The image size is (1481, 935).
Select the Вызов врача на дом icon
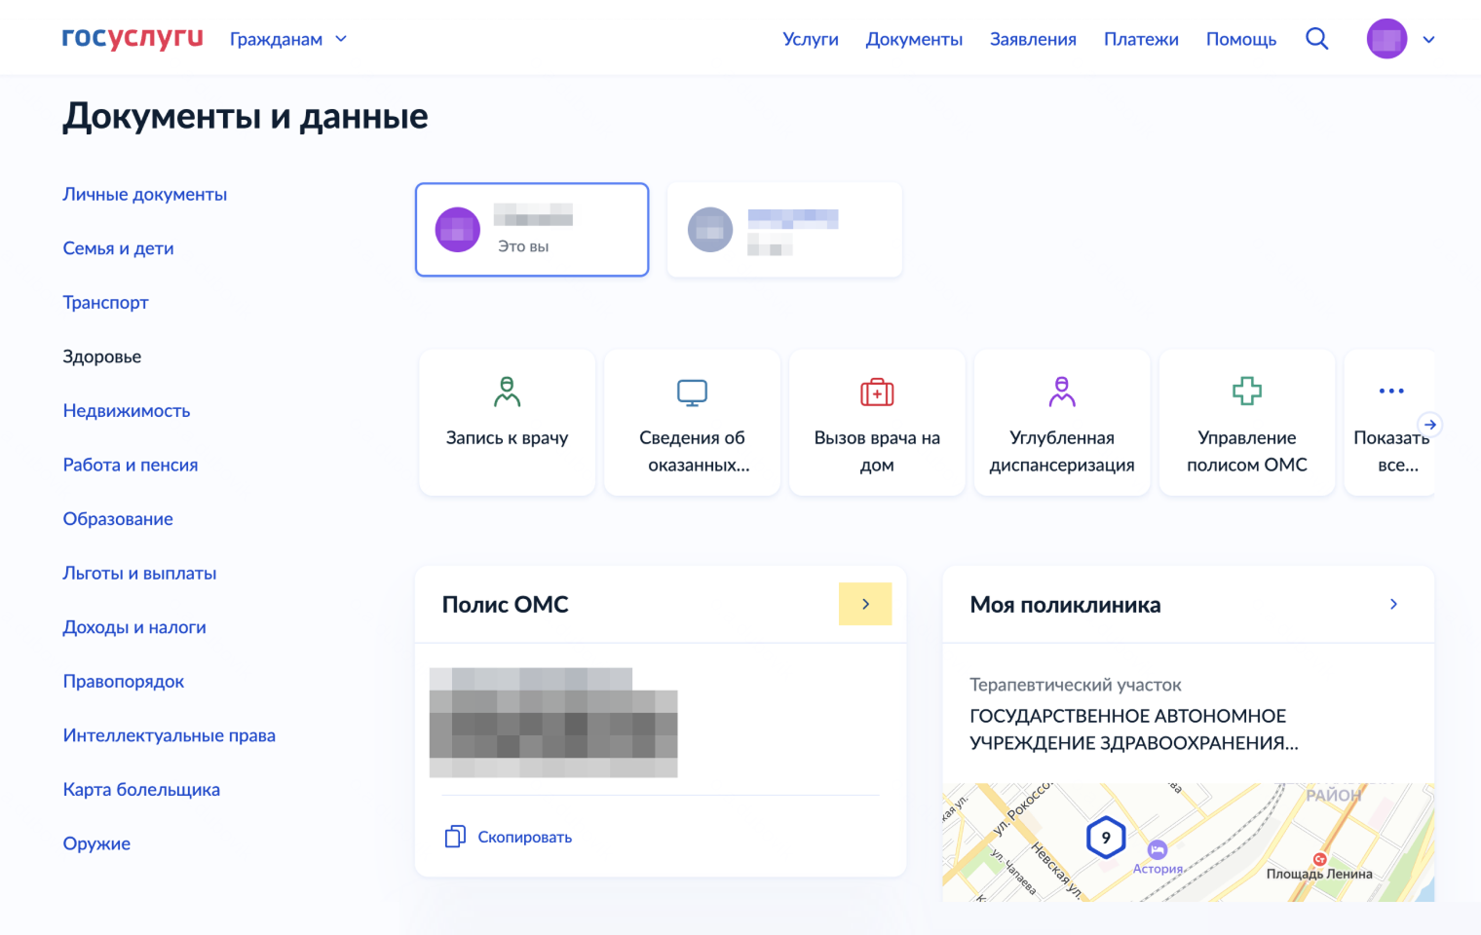pos(876,392)
